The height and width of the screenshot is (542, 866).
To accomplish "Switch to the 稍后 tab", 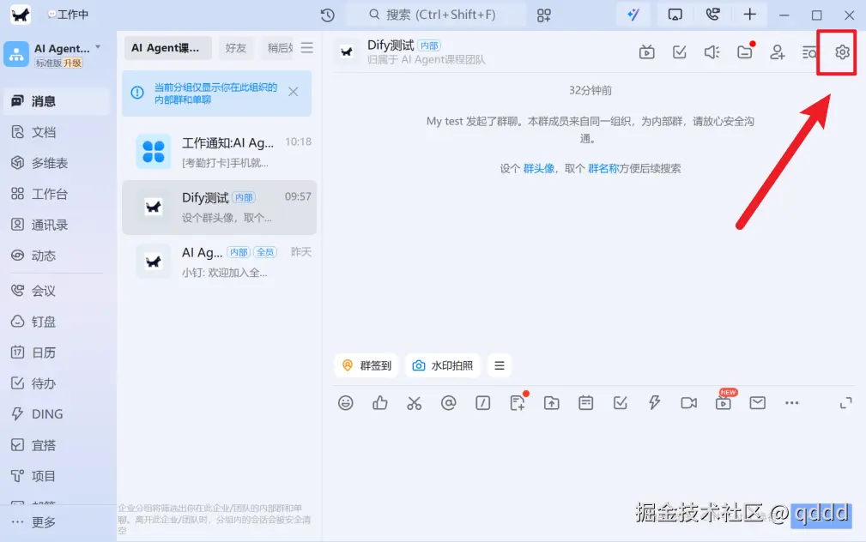I will (x=280, y=48).
